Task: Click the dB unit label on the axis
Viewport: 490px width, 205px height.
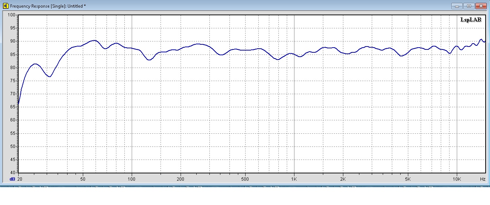Action: point(12,179)
